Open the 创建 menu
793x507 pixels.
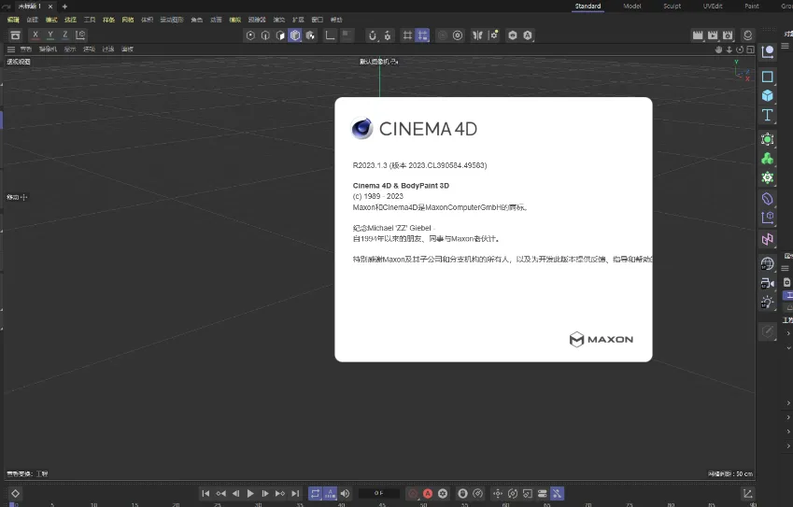coord(33,20)
